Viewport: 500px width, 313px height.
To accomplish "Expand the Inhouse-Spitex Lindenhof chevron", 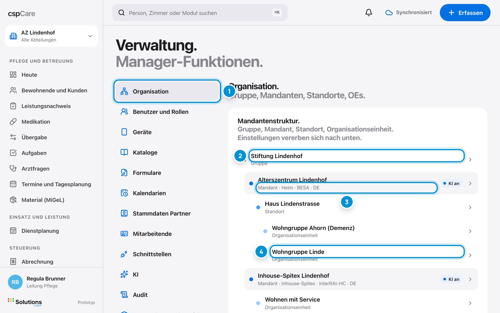I will click(470, 279).
